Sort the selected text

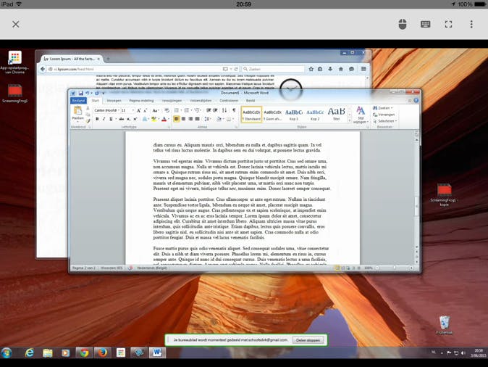tap(224, 110)
